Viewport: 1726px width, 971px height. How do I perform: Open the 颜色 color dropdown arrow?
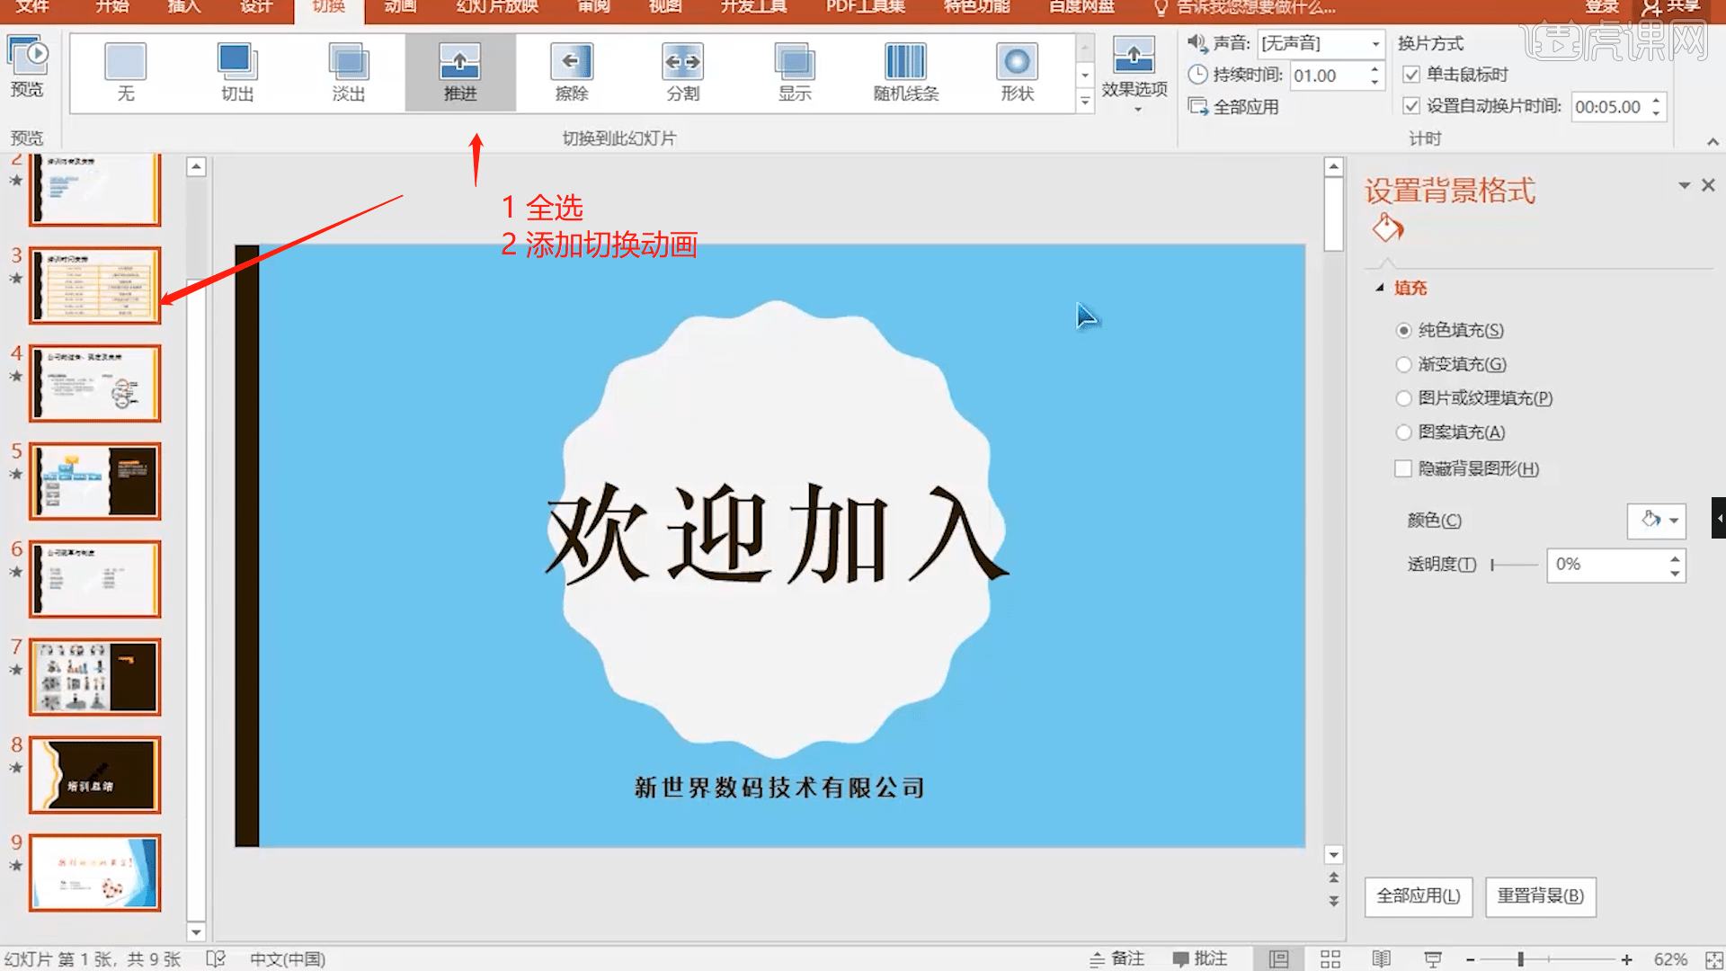(x=1674, y=521)
